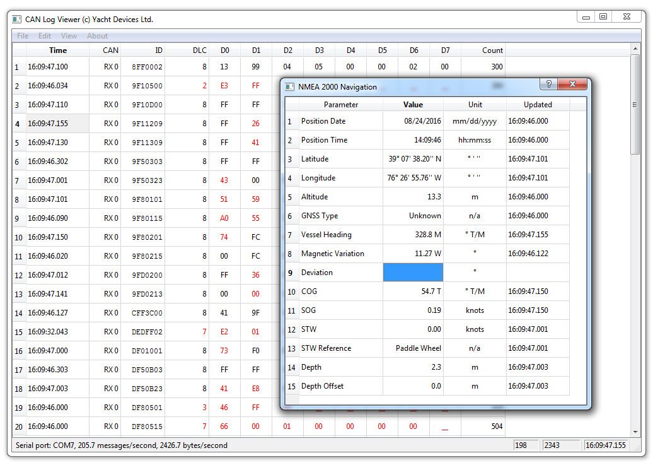This screenshot has width=653, height=465.
Task: Click the Latitude value 39° 07' 38.20'' N
Action: (413, 159)
